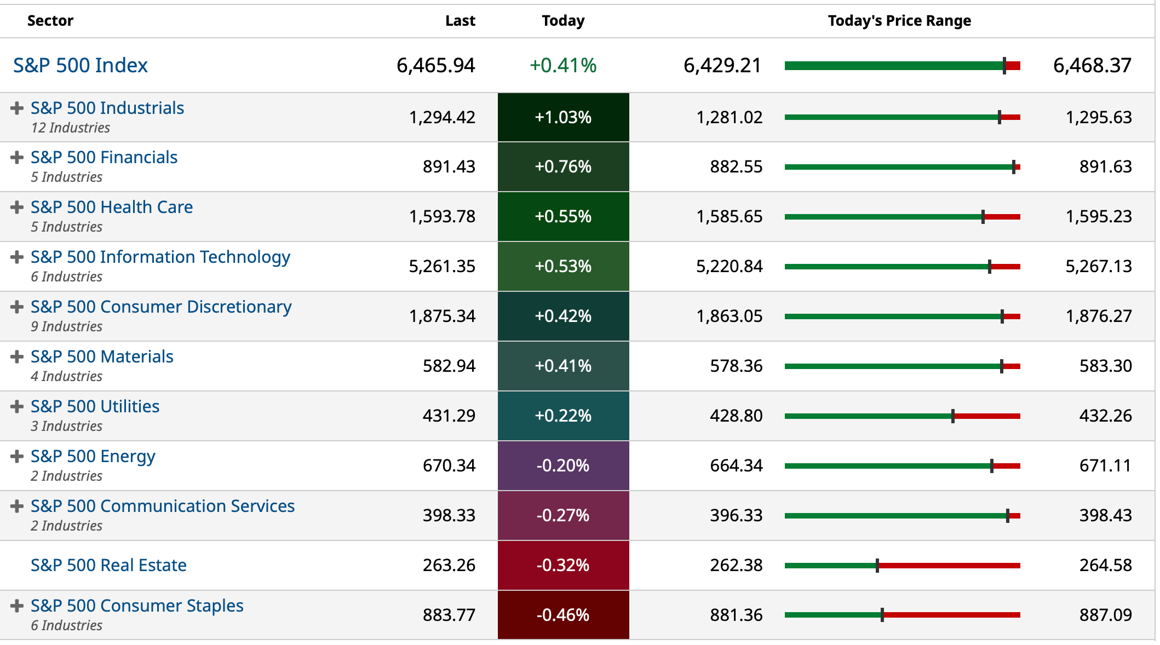Click the Industrials +1.03% change cell
Viewport: 1160px width, 645px height.
point(563,117)
